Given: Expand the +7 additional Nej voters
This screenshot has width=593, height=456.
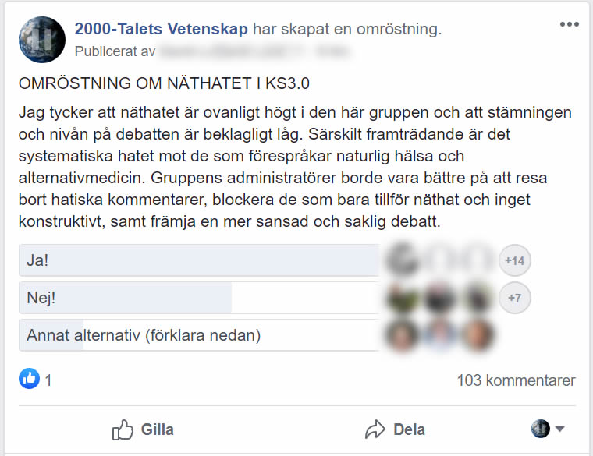Looking at the screenshot, I should click(514, 298).
